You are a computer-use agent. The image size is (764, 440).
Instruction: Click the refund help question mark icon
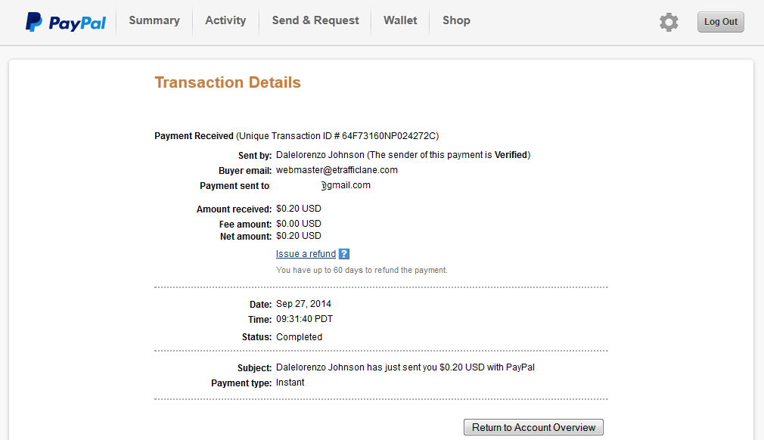344,253
